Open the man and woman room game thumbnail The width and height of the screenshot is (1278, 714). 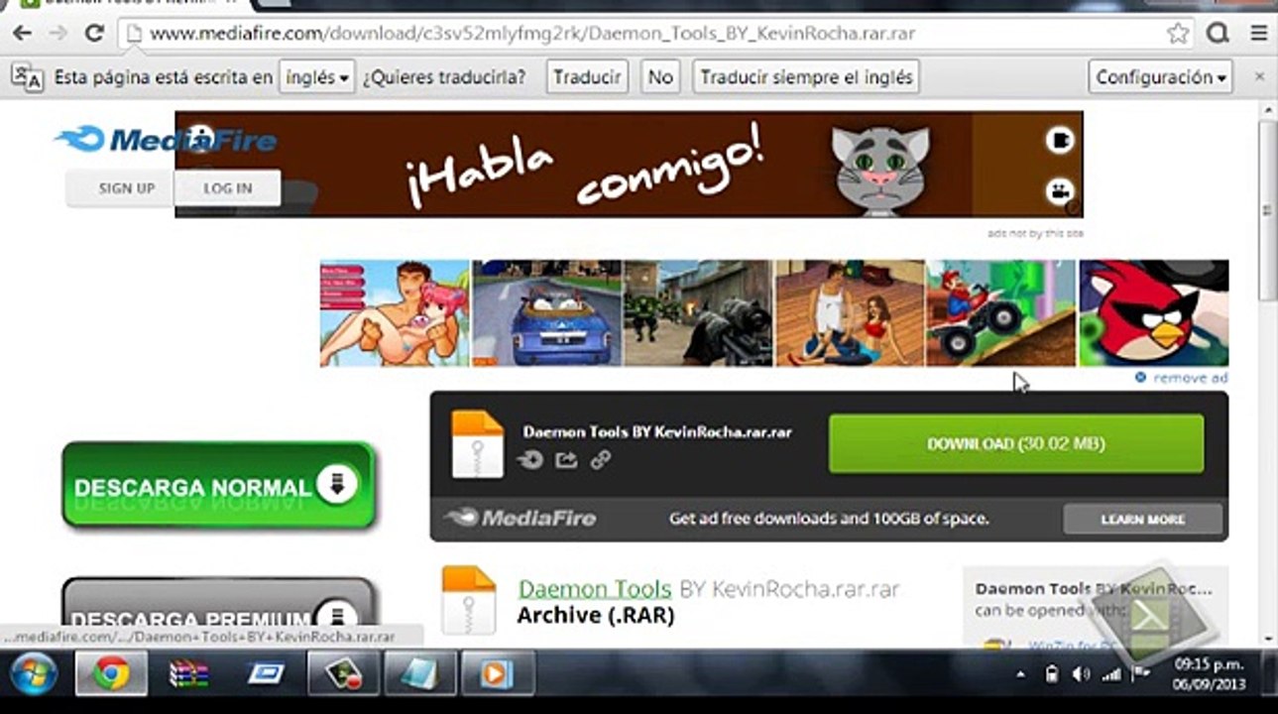click(x=850, y=313)
